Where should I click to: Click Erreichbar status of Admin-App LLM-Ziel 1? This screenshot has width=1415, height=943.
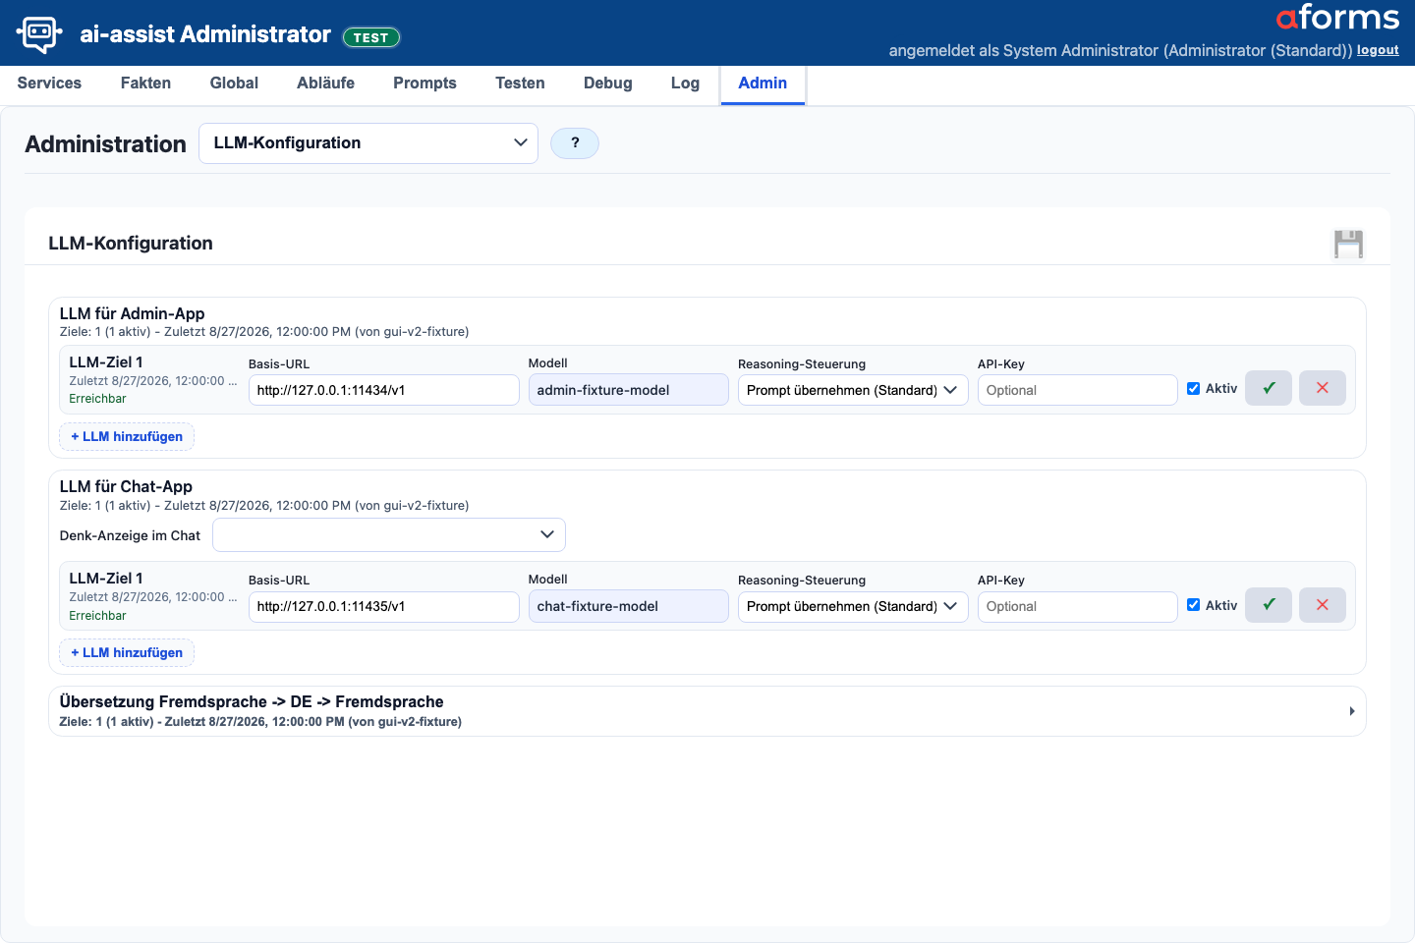(97, 399)
